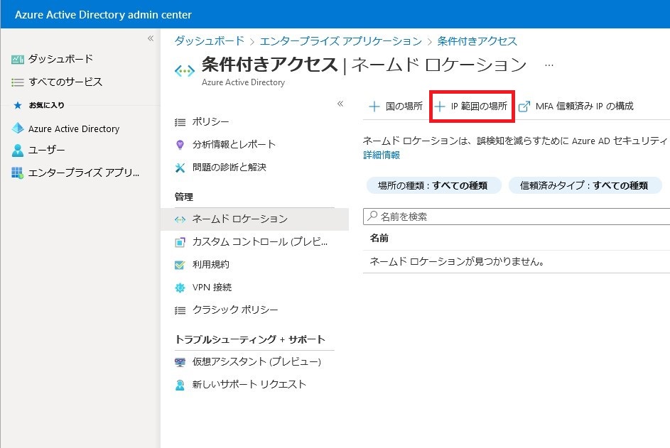Open エンタープライズ アプリ in sidebar favorites

(x=84, y=173)
